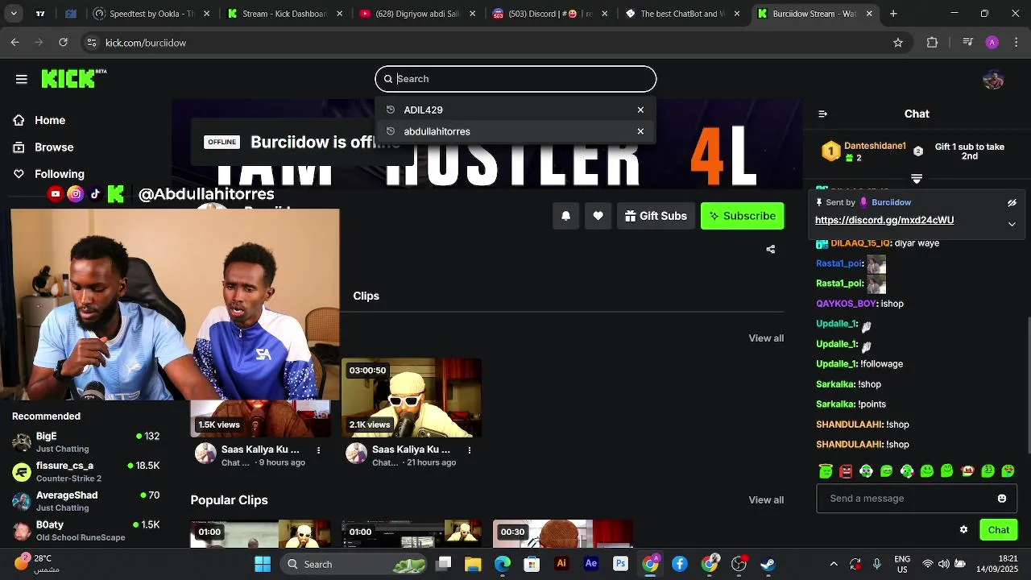This screenshot has height=580, width=1031.
Task: Open recommended channel AverageShad
Action: 86,501
